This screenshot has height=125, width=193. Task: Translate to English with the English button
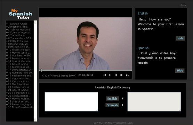click(x=112, y=99)
